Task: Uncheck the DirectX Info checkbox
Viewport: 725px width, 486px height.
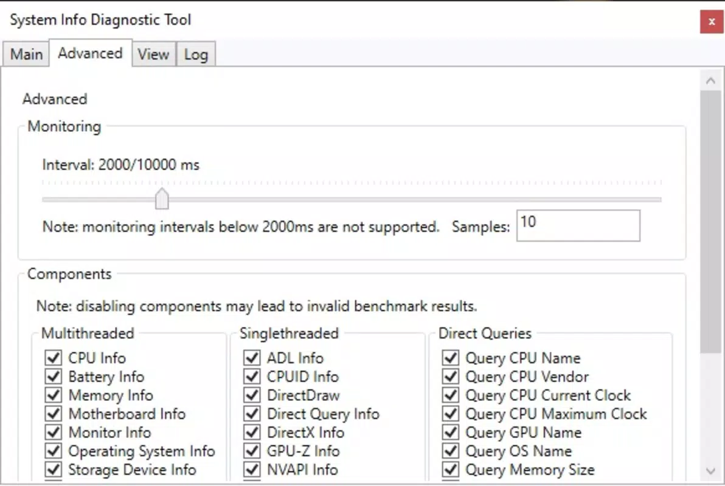Action: click(252, 432)
